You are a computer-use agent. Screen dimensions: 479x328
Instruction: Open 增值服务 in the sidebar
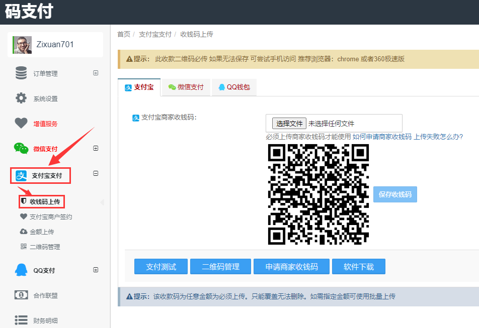click(x=45, y=124)
